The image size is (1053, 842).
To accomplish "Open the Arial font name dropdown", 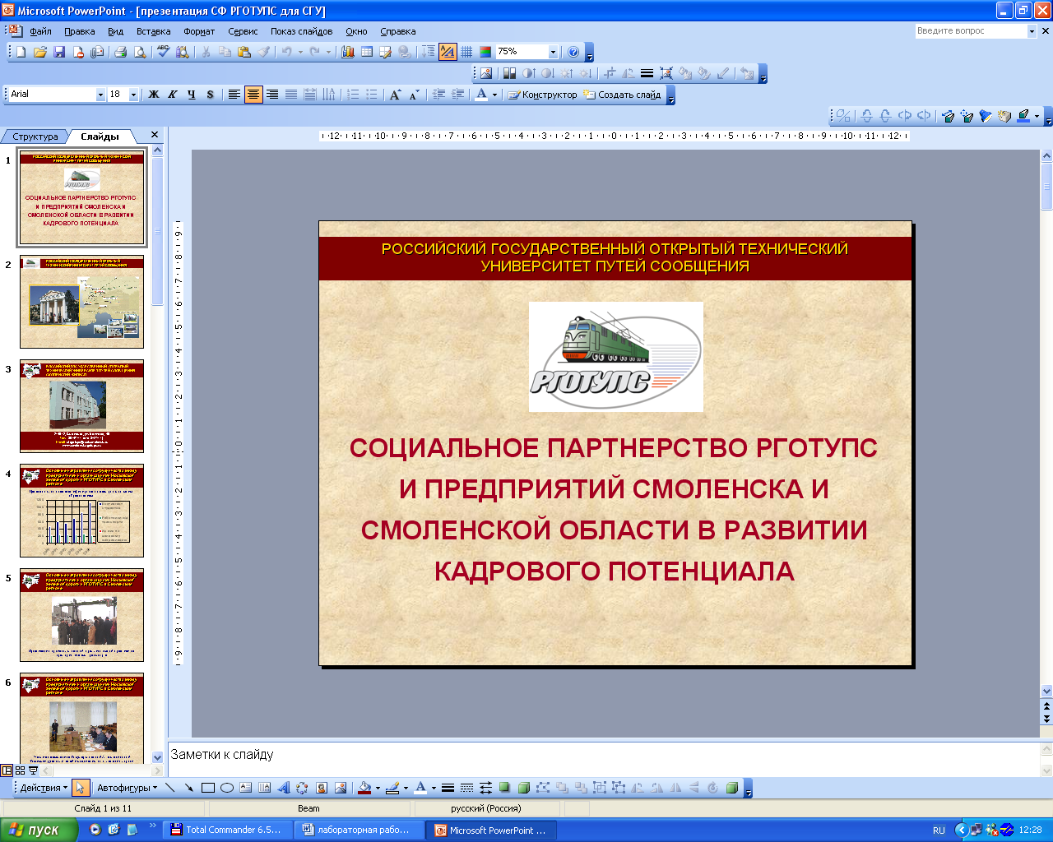I will pyautogui.click(x=101, y=95).
